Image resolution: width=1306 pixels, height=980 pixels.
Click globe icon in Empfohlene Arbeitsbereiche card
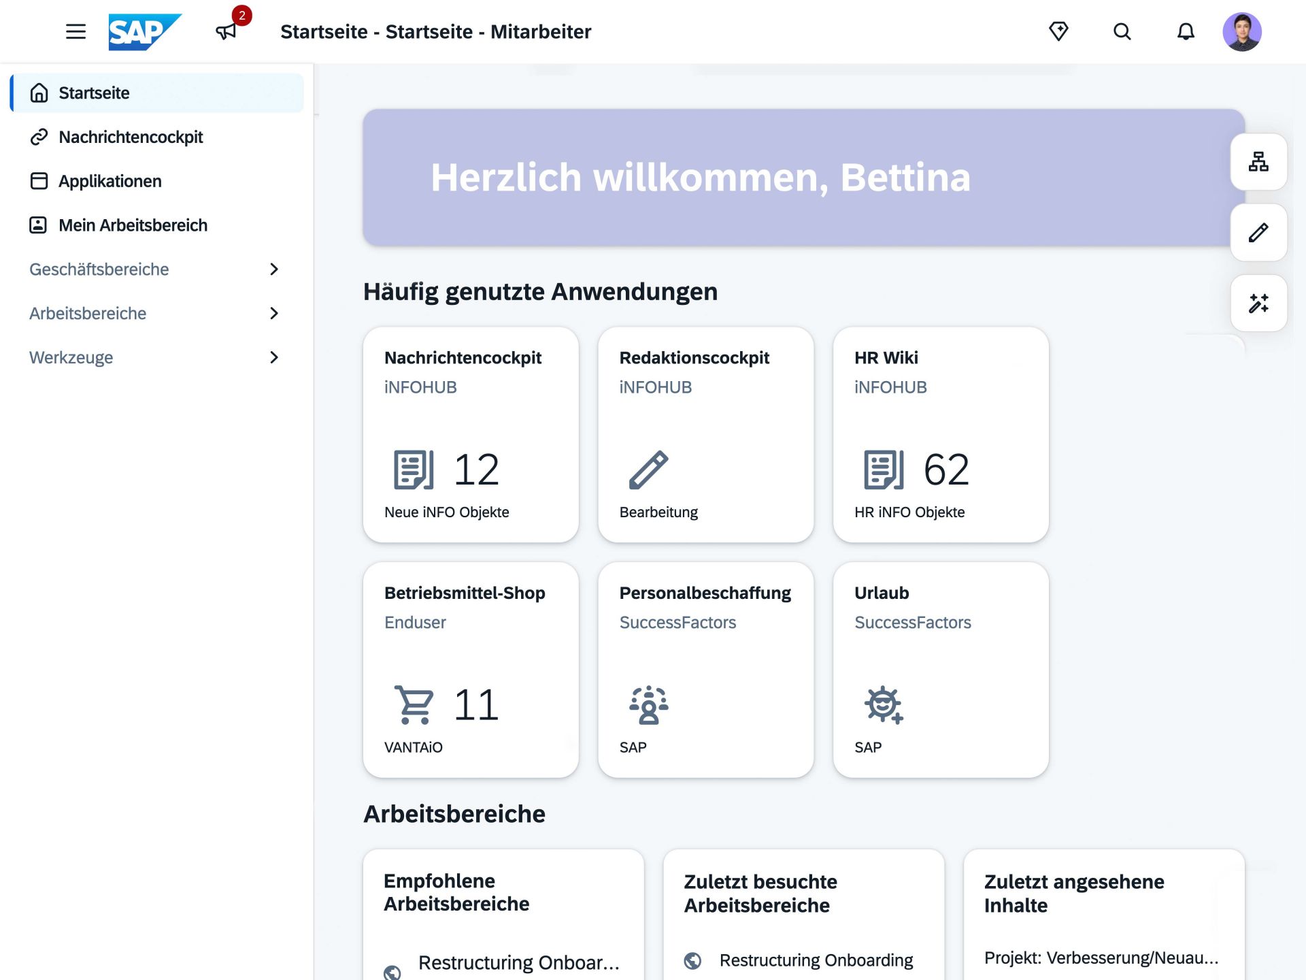tap(392, 973)
